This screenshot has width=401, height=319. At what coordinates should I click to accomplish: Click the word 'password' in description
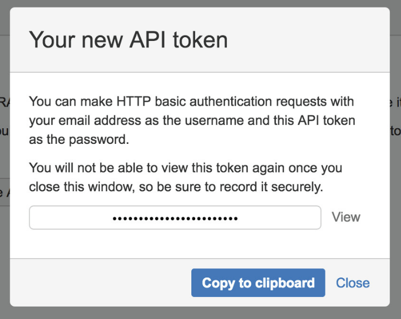99,140
